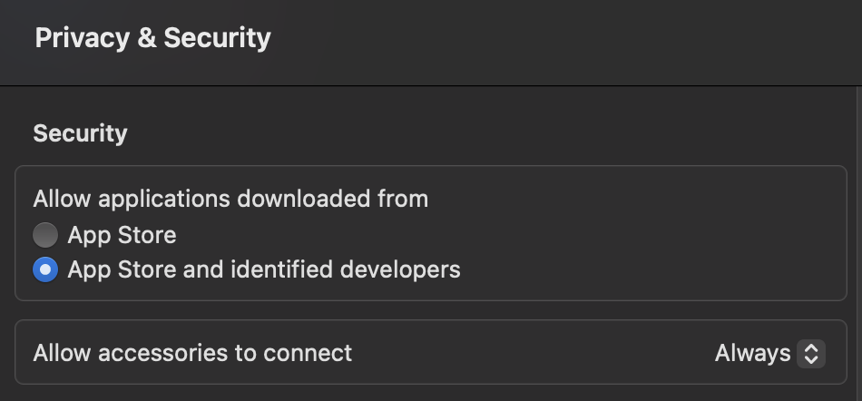Screen dimensions: 862x401
Task: Click the Security section heading
Action: click(80, 133)
